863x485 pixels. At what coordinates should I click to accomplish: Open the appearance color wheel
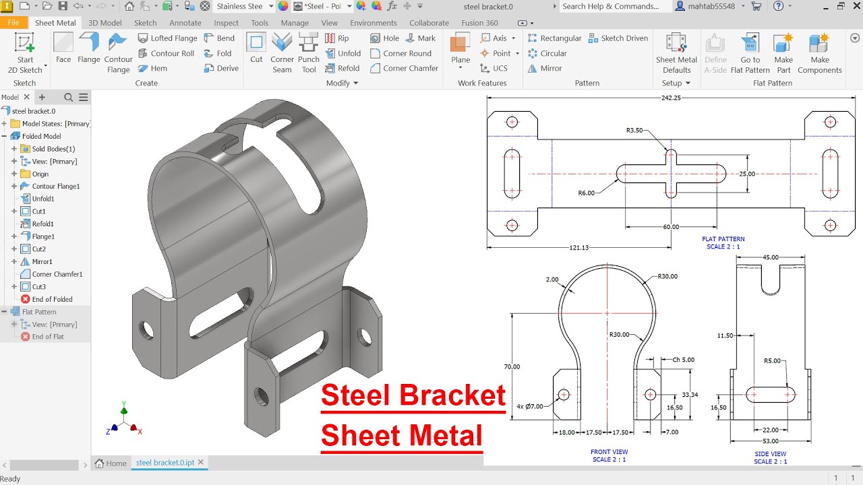(x=283, y=6)
